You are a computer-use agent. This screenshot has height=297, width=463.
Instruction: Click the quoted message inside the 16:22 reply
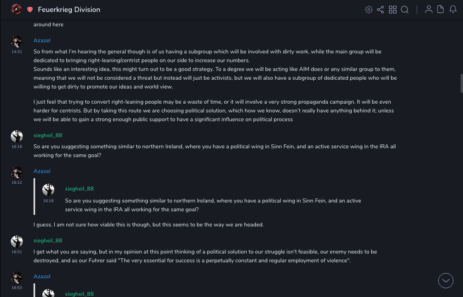click(213, 205)
